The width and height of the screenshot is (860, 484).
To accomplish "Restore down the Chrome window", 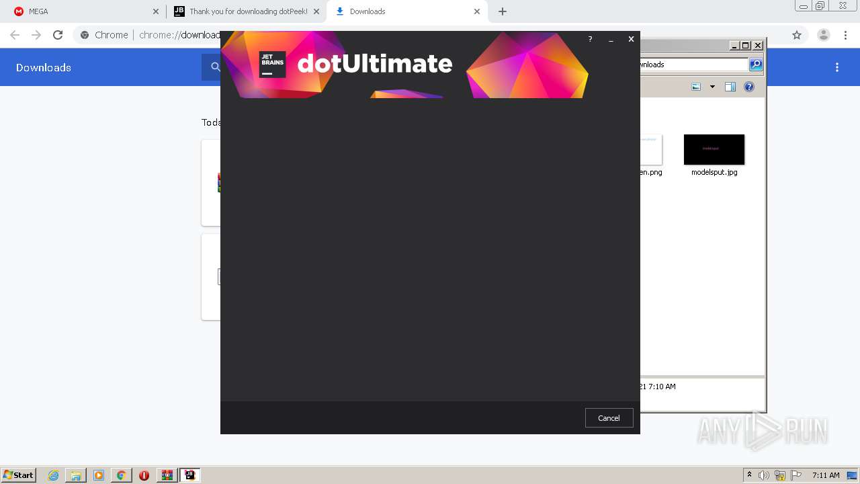I will [x=820, y=6].
